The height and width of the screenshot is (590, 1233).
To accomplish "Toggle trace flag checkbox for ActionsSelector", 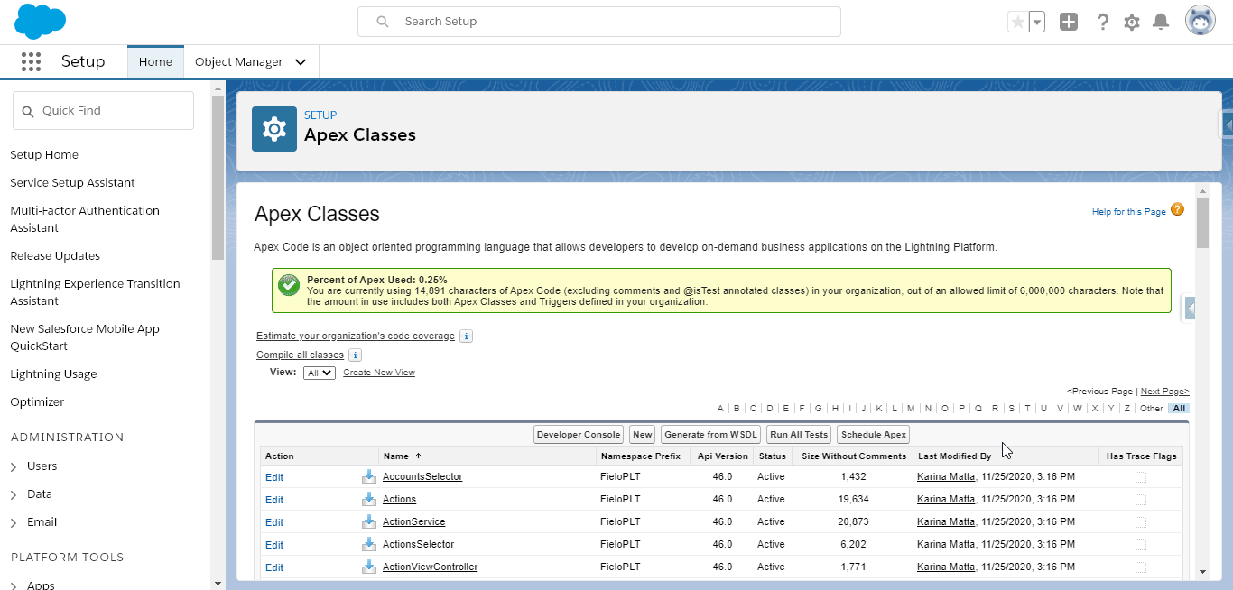I will click(x=1141, y=544).
